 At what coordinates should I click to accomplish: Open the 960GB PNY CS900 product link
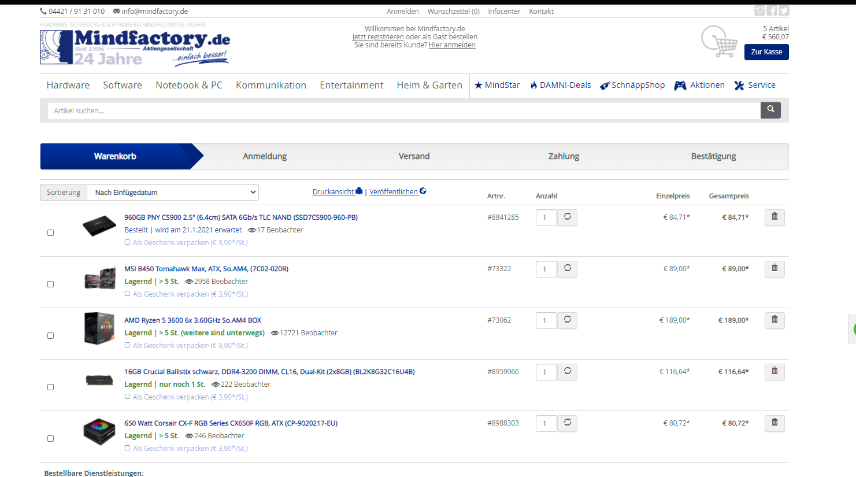pyautogui.click(x=241, y=217)
